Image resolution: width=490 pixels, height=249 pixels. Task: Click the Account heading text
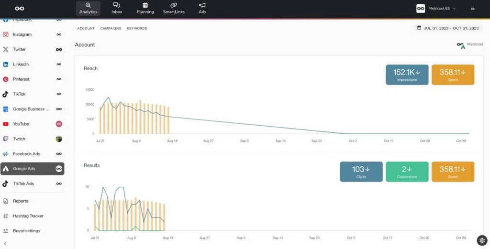coord(85,44)
